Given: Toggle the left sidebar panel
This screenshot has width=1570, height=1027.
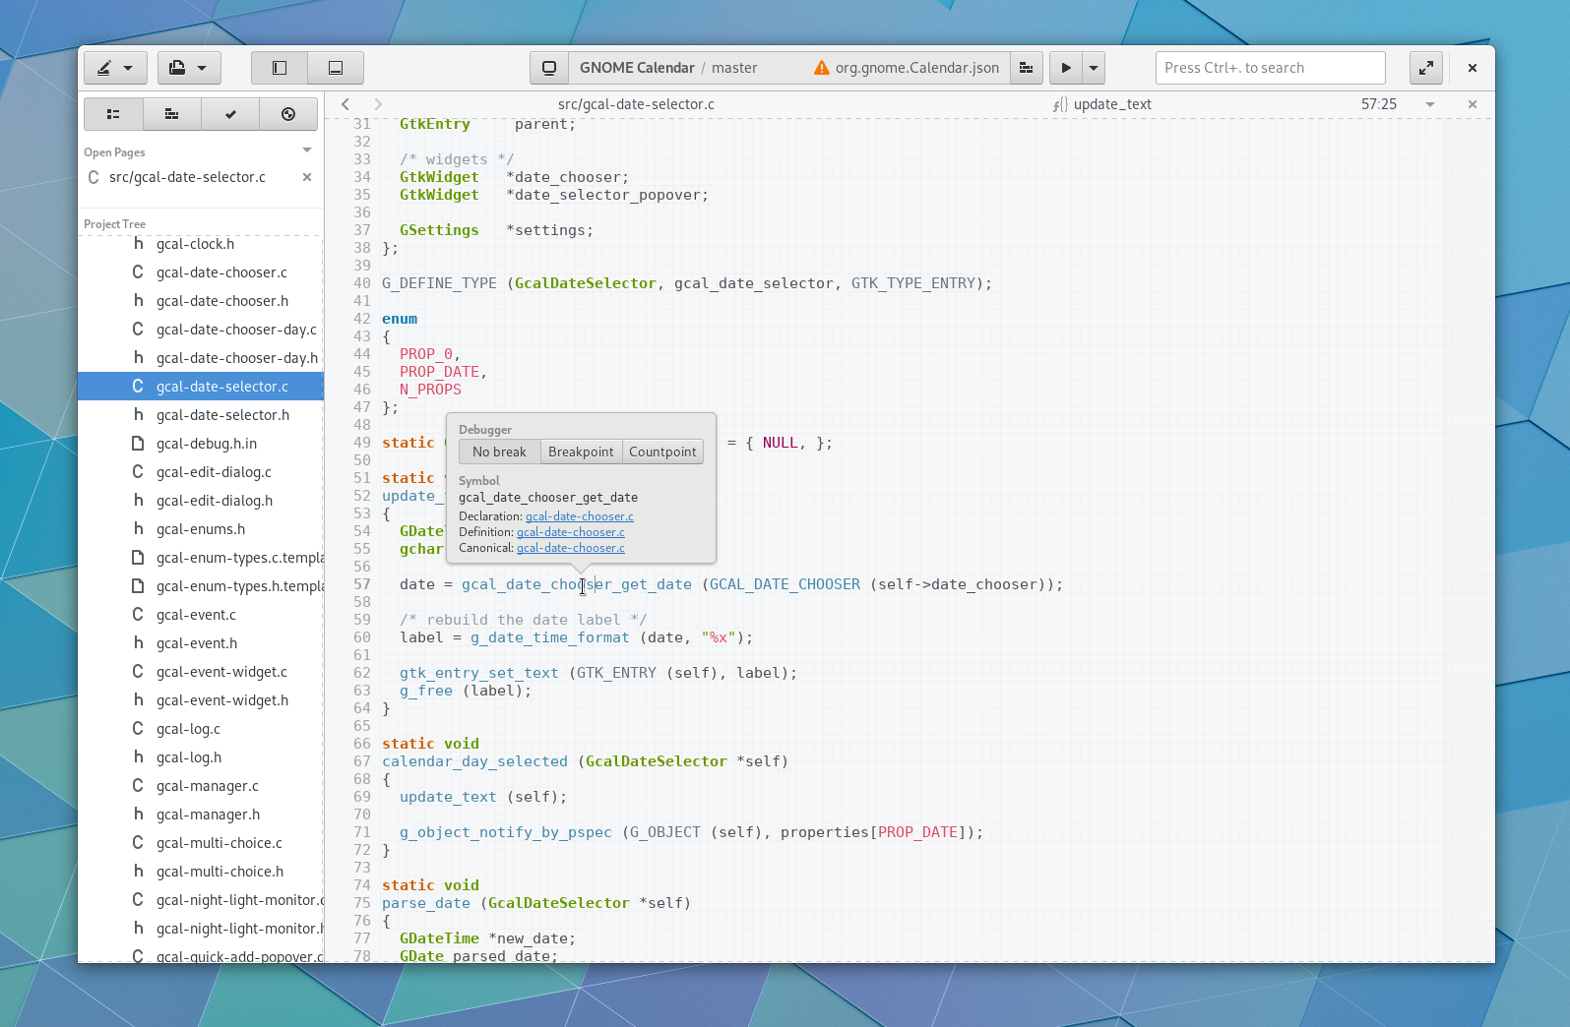Looking at the screenshot, I should [280, 68].
